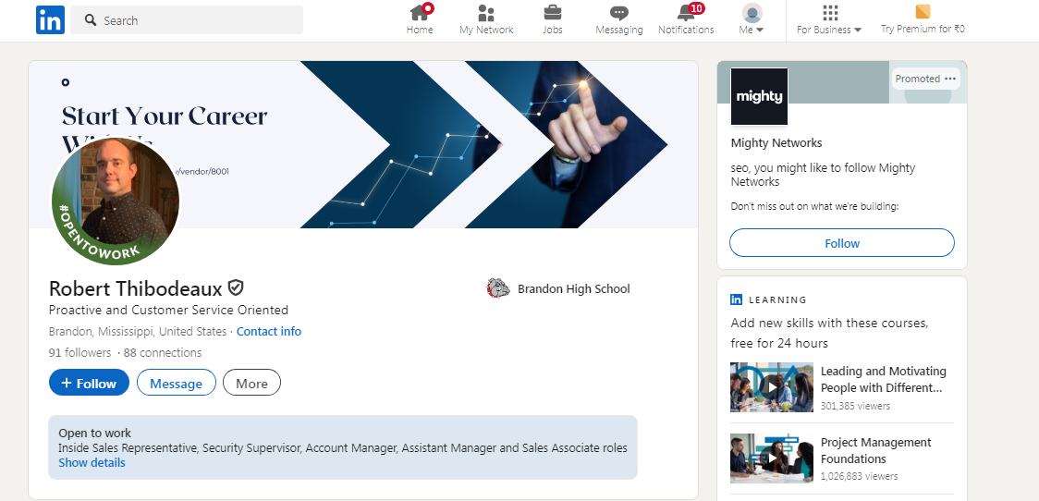Open the Contact info link
Image resolution: width=1039 pixels, height=501 pixels.
(x=269, y=331)
